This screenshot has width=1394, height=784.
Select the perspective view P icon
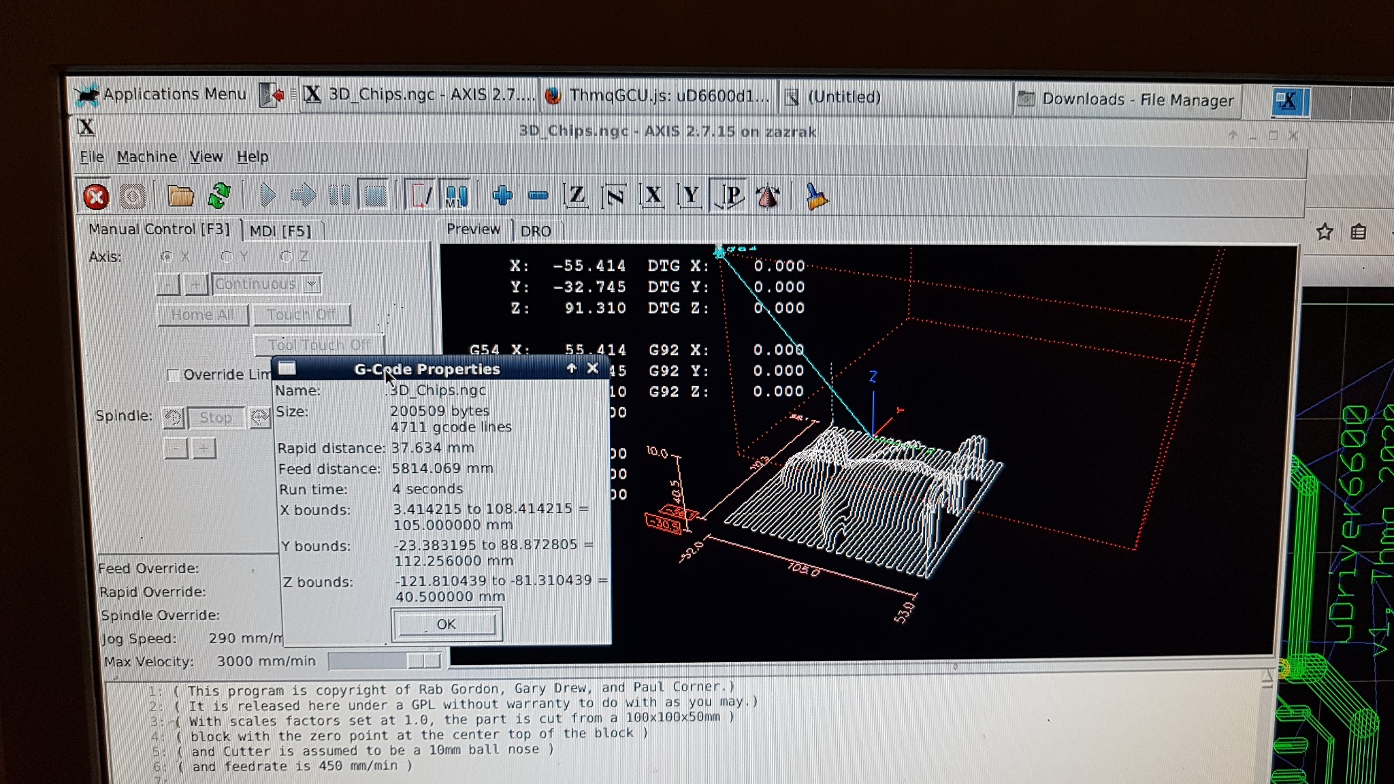click(x=730, y=196)
